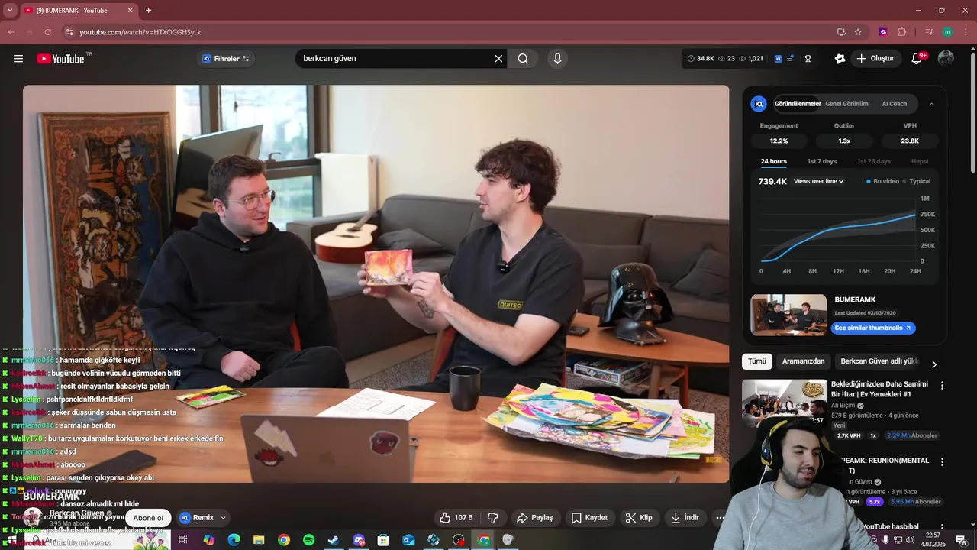Click the Paylaş share button
Viewport: 977px width, 550px height.
[535, 518]
